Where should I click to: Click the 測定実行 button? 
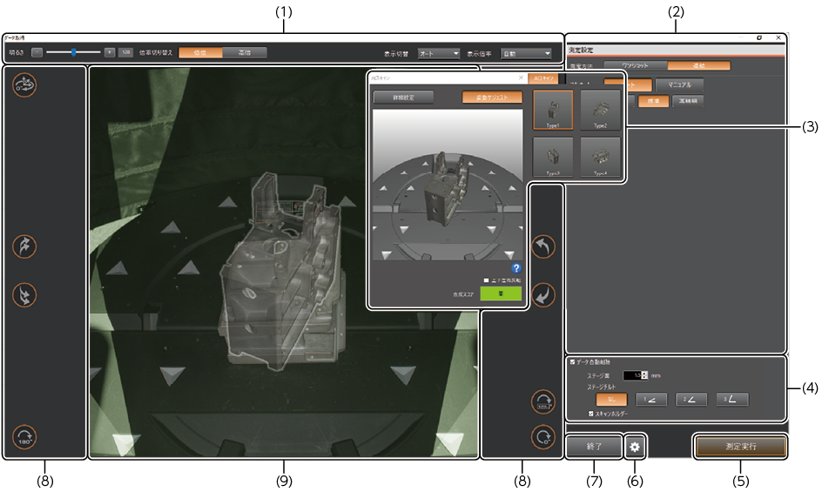740,447
